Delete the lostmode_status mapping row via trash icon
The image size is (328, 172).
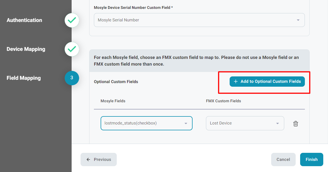pyautogui.click(x=295, y=123)
